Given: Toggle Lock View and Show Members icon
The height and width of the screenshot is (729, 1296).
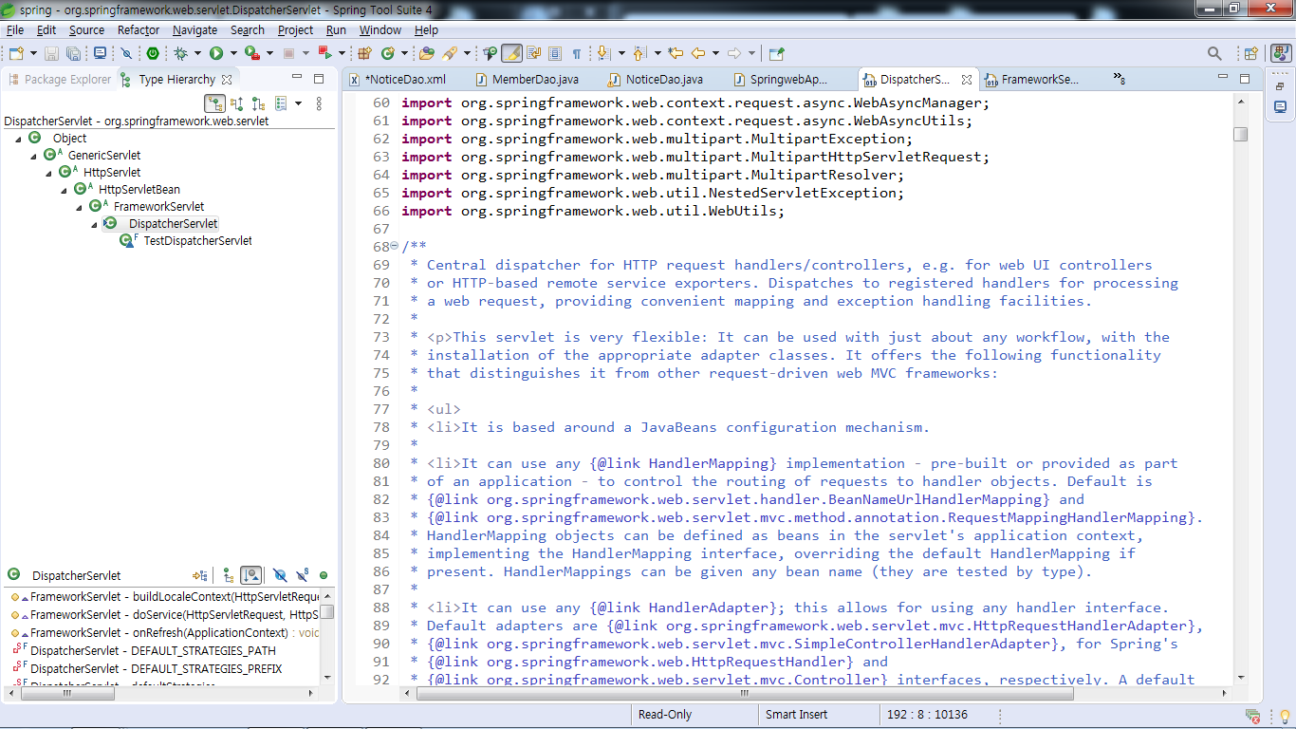Looking at the screenshot, I should click(x=200, y=575).
